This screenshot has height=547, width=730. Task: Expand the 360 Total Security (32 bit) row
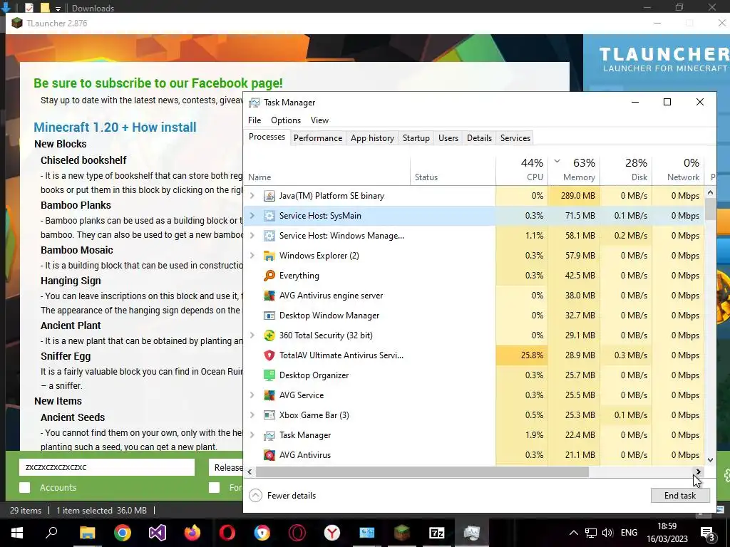point(252,335)
